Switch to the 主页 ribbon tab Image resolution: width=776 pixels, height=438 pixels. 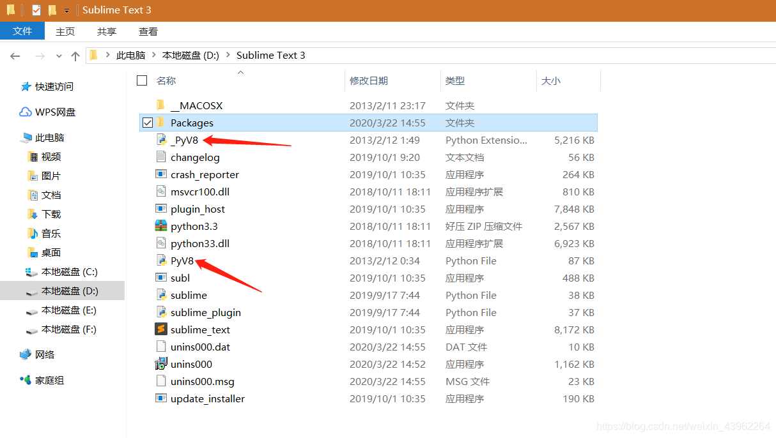click(x=65, y=31)
